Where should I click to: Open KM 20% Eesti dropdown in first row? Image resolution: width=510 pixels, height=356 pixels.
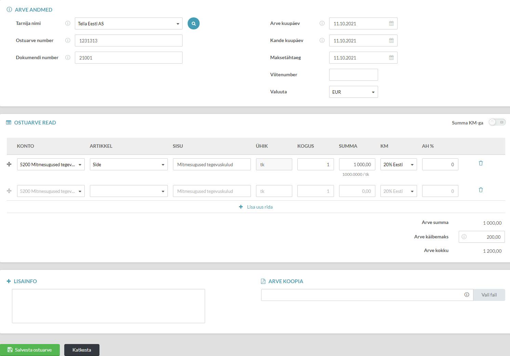(399, 164)
